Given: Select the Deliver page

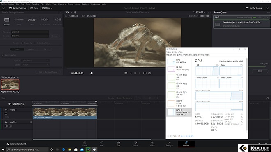Looking at the screenshot, I should coord(186,144).
